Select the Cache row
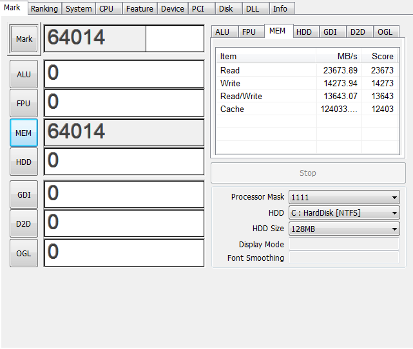This screenshot has width=413, height=349. pyautogui.click(x=307, y=109)
